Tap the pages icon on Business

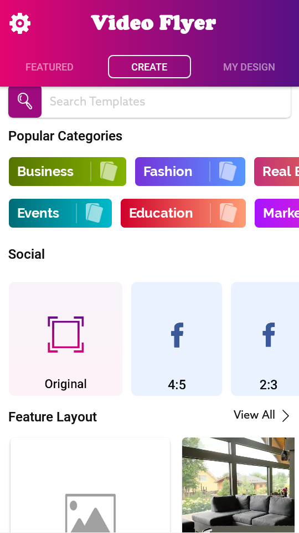(x=109, y=171)
